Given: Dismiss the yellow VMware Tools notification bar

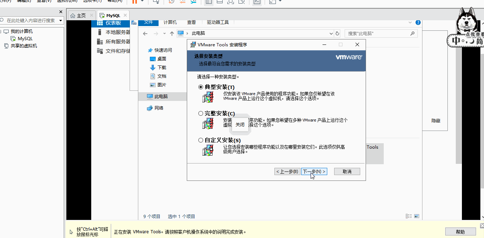Looking at the screenshot, I should pyautogui.click(x=481, y=226).
